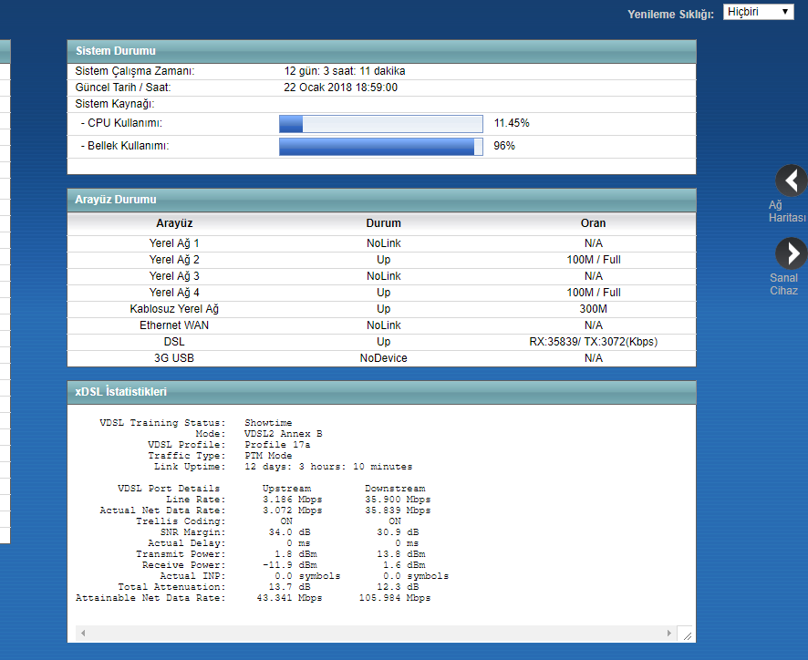Click the 105.984 Mbps attainable downstream rate
Image resolution: width=808 pixels, height=660 pixels.
tap(395, 598)
